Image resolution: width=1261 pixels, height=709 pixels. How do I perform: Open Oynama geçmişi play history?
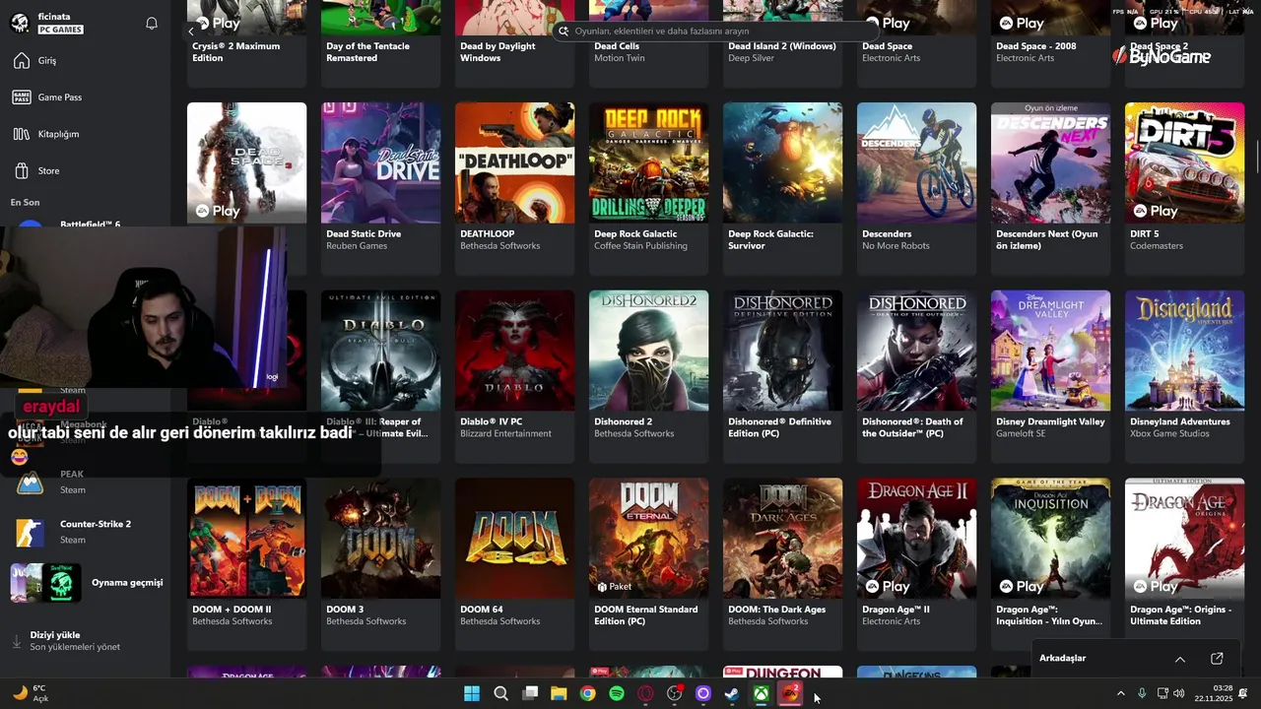87,582
